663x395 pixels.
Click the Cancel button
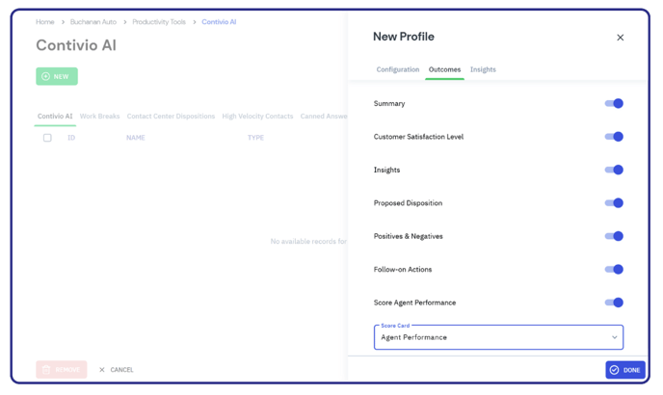pyautogui.click(x=117, y=370)
